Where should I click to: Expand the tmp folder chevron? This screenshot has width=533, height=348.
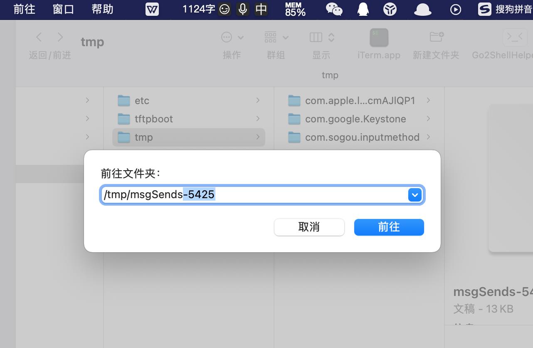258,137
